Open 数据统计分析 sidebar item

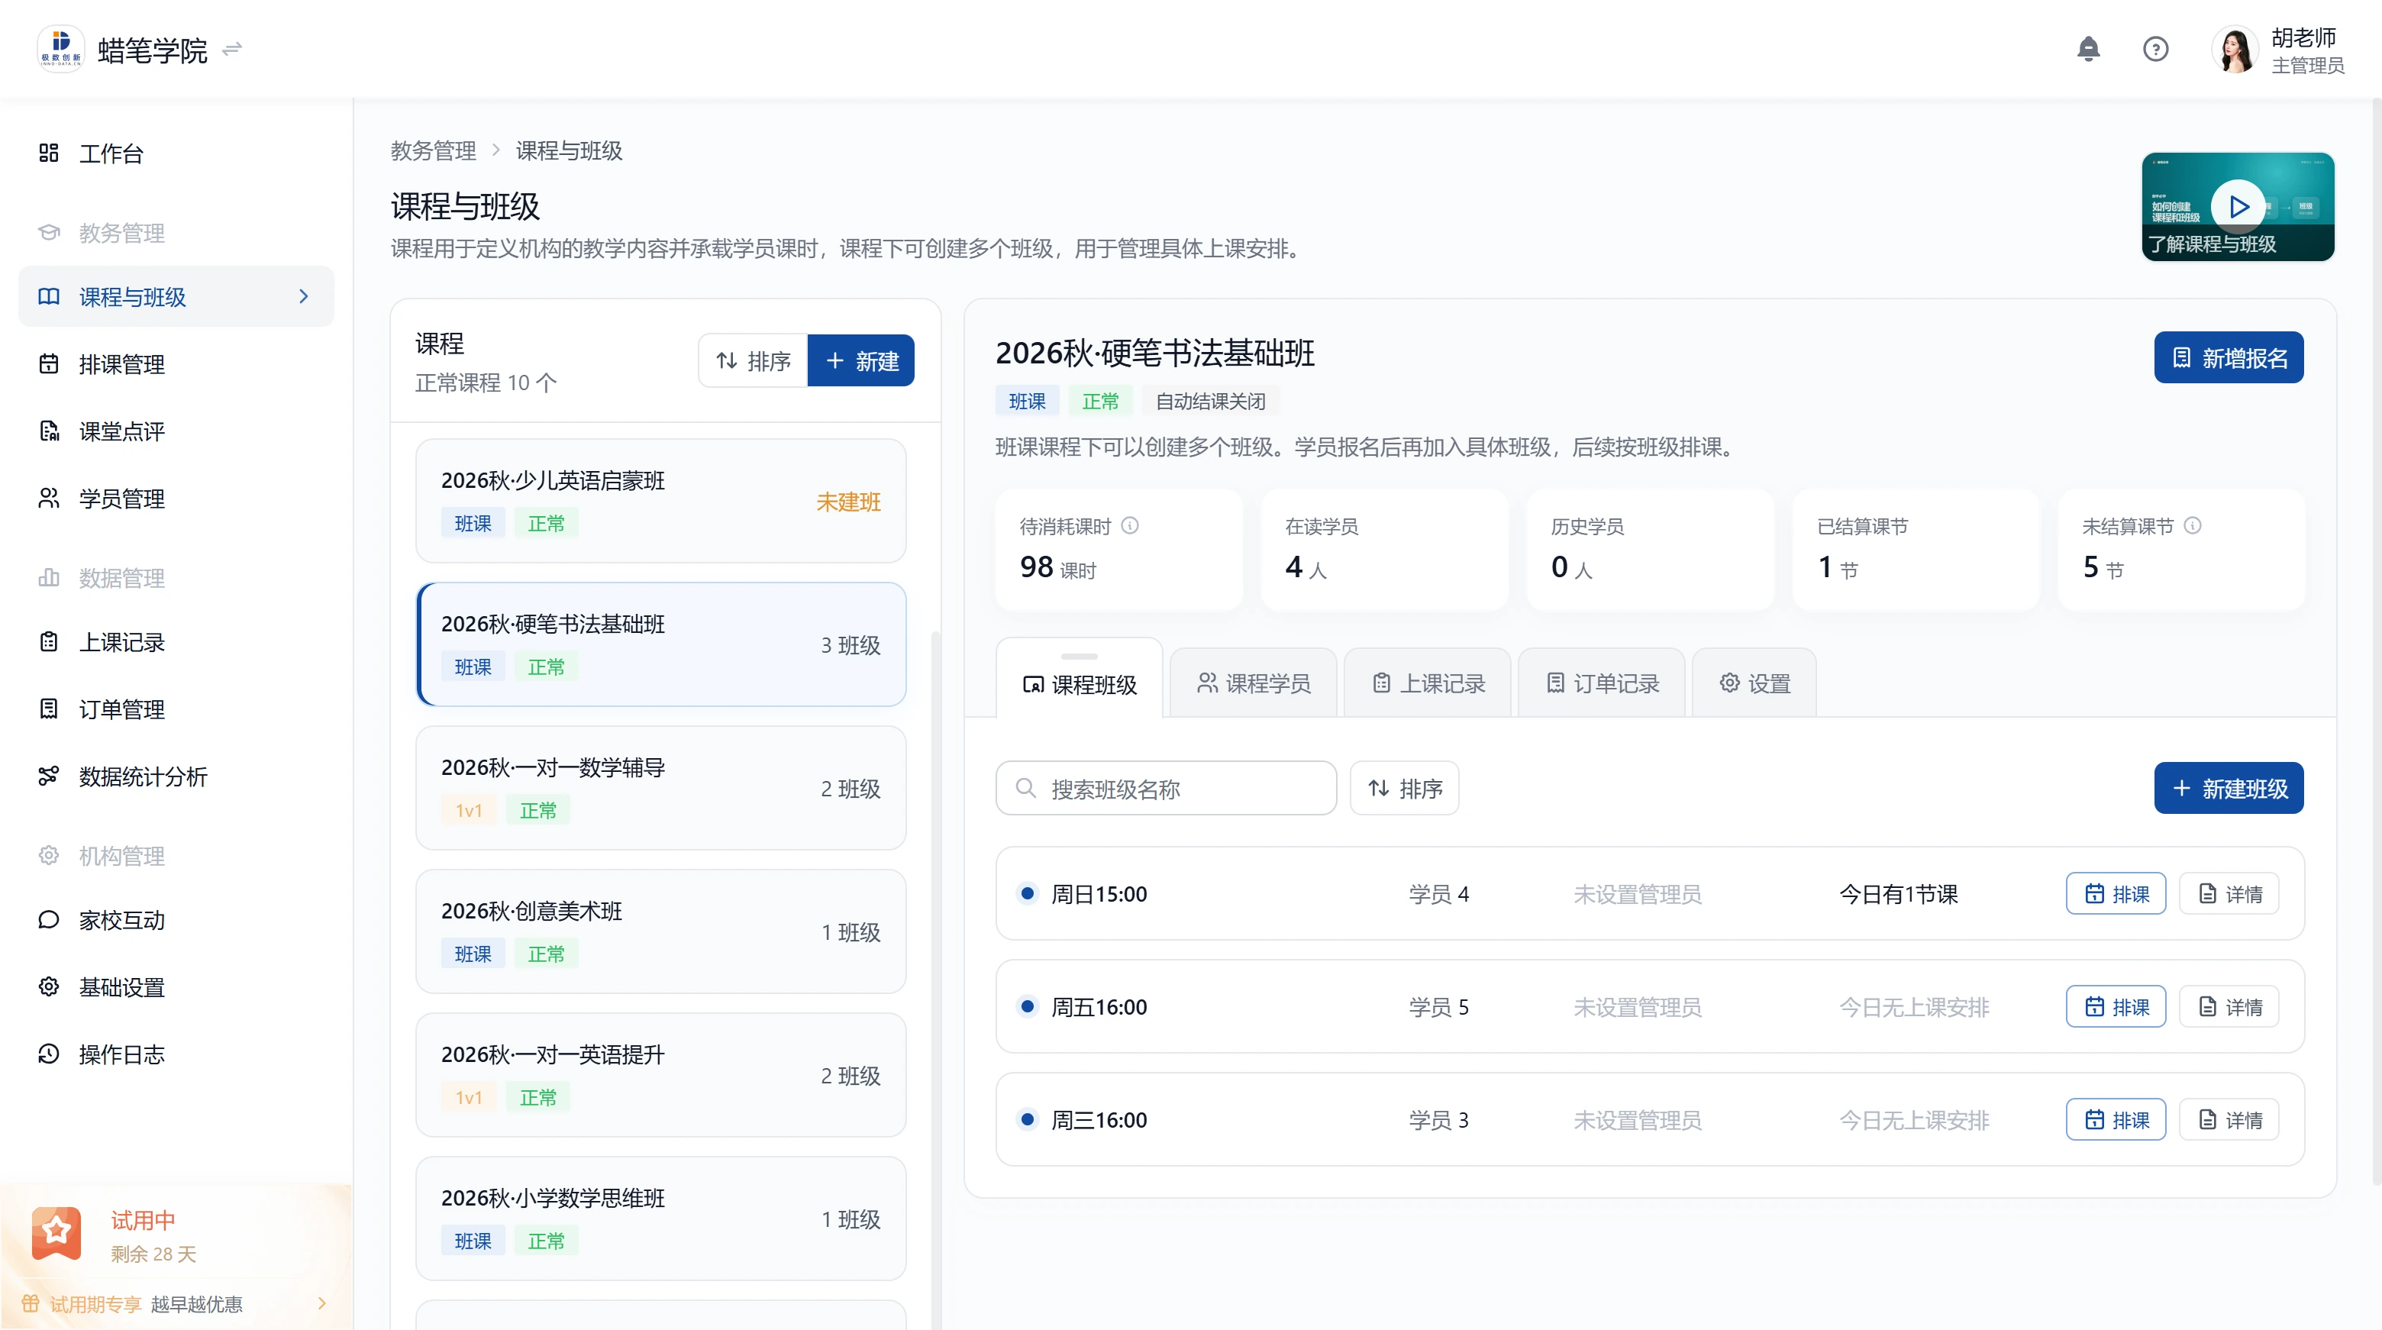click(x=176, y=777)
